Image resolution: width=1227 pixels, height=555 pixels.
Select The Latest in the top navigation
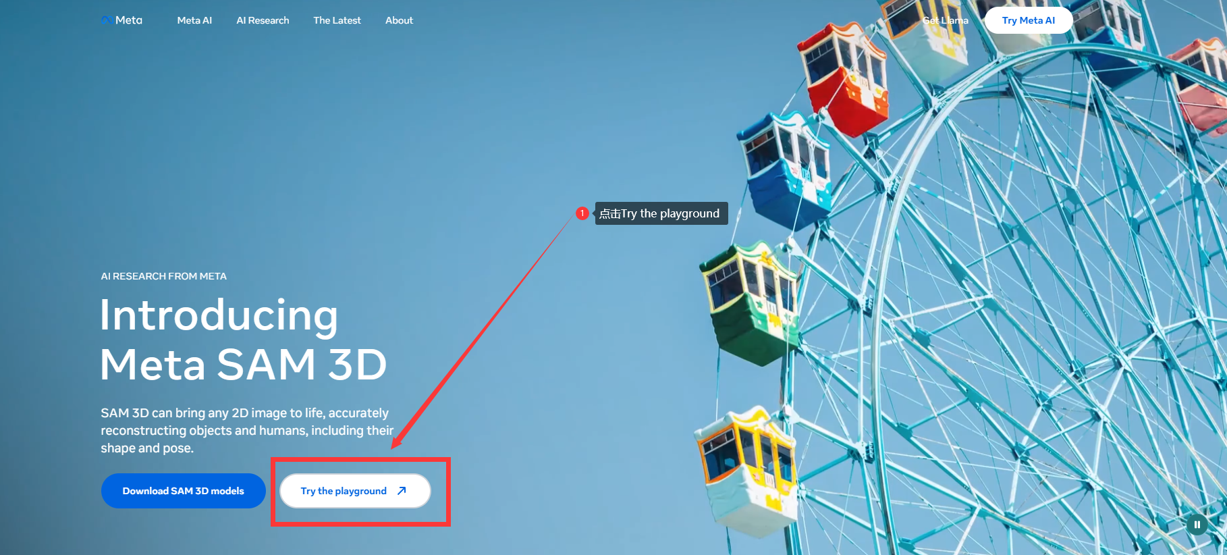[337, 20]
